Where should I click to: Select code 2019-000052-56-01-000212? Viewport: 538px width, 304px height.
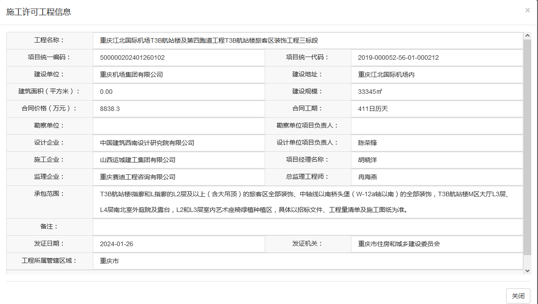pos(398,58)
